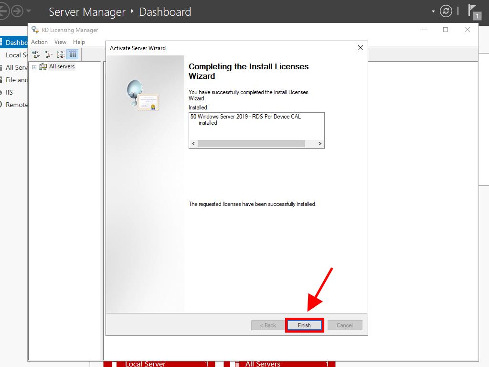Select File and Storage Services in sidebar
The width and height of the screenshot is (489, 367).
click(x=14, y=80)
